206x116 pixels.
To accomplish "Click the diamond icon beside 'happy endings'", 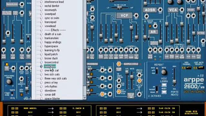I will pyautogui.click(x=41, y=42).
